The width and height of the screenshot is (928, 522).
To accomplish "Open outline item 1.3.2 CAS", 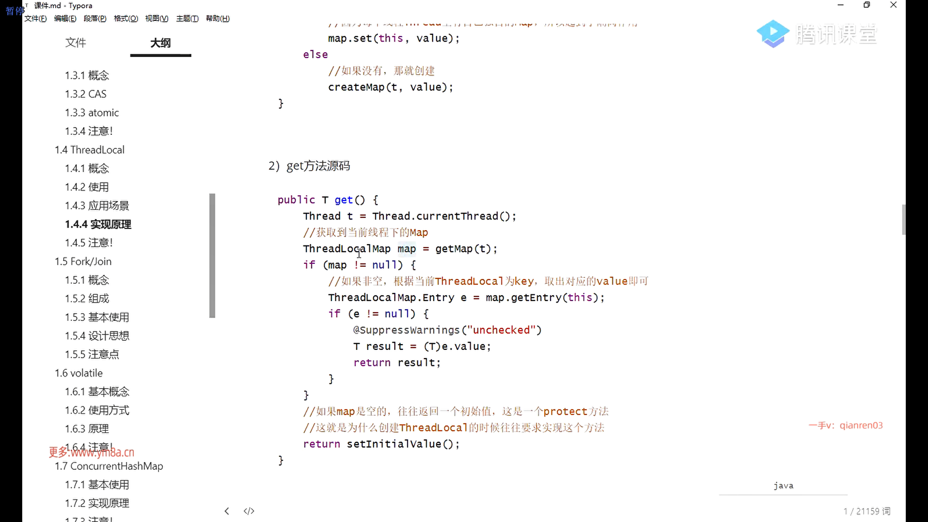I will (86, 94).
